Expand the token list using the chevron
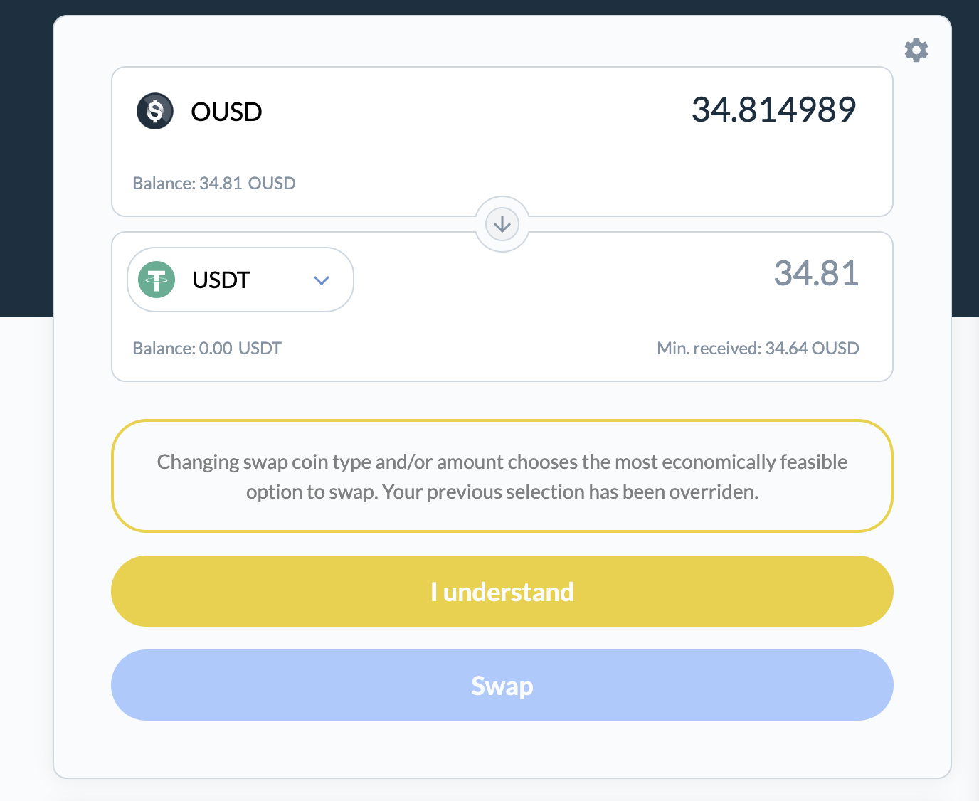 (321, 280)
